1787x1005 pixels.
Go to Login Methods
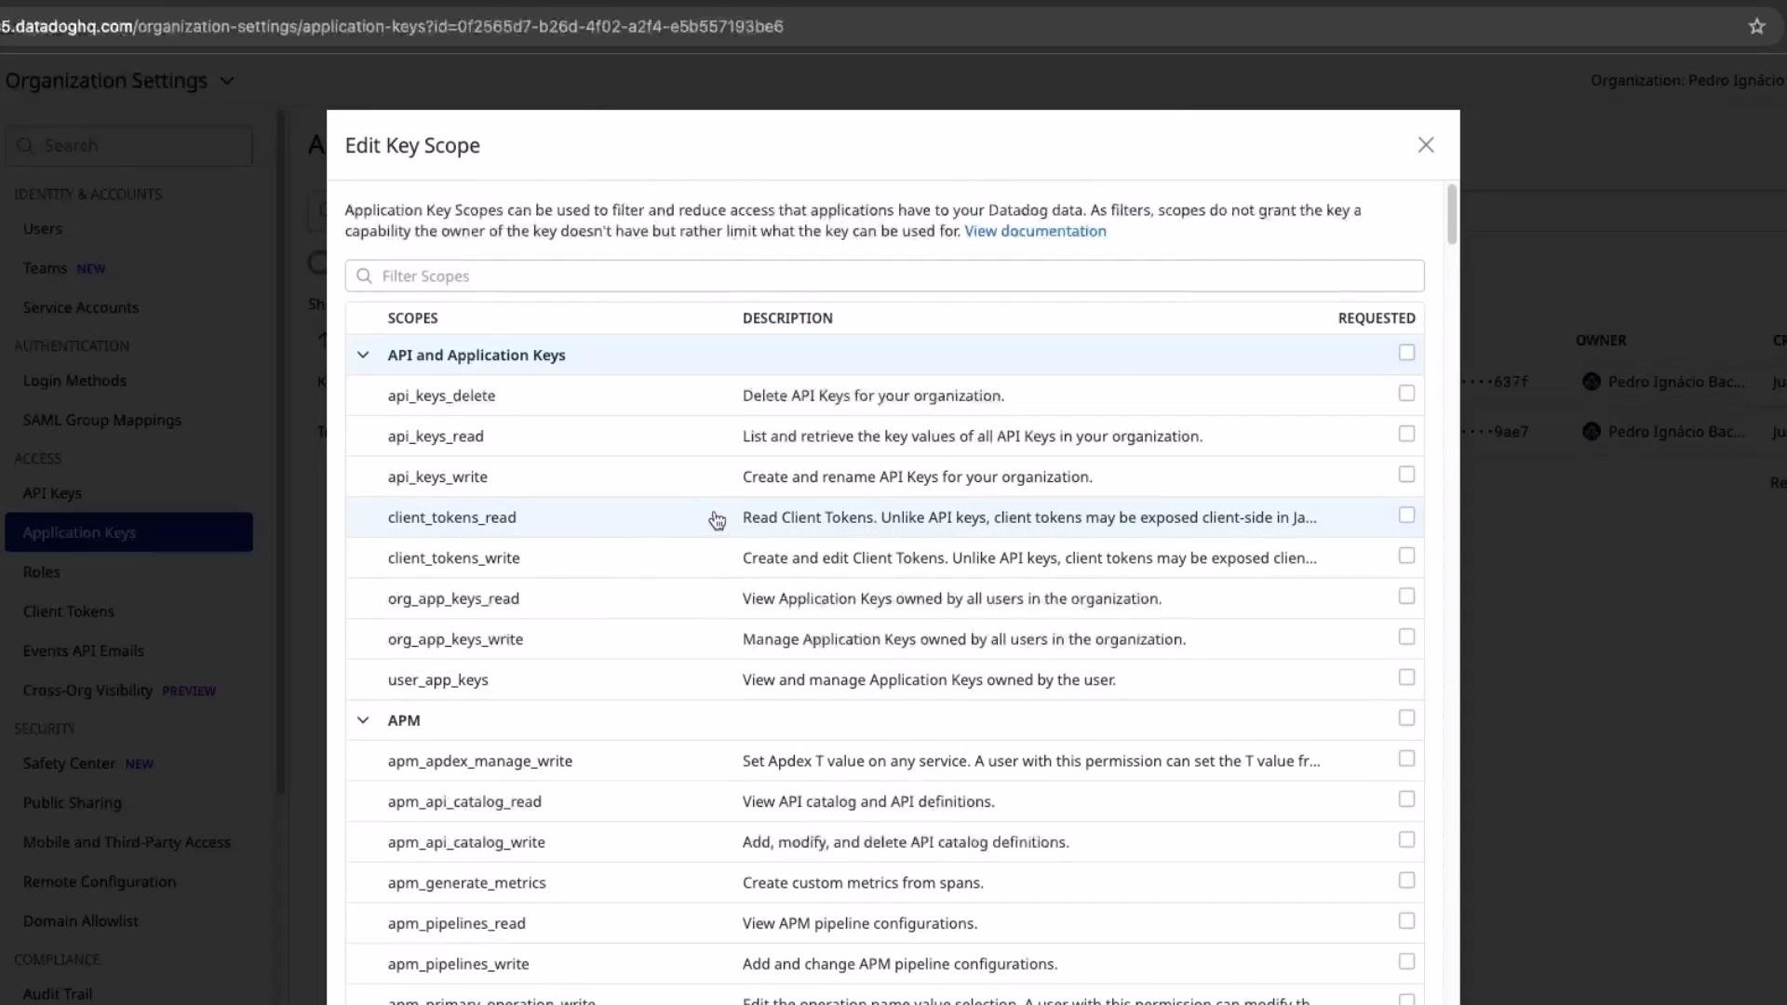pos(74,381)
